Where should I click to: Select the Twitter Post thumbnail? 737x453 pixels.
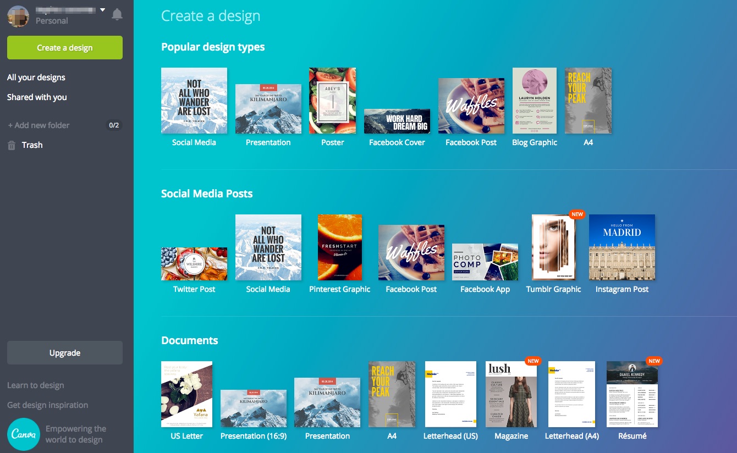194,264
